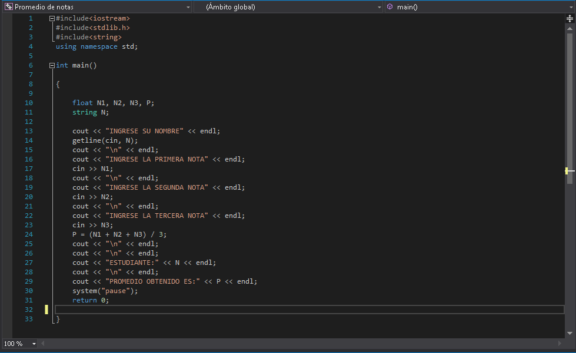
Task: Click the opening brace on line 8
Action: (58, 85)
